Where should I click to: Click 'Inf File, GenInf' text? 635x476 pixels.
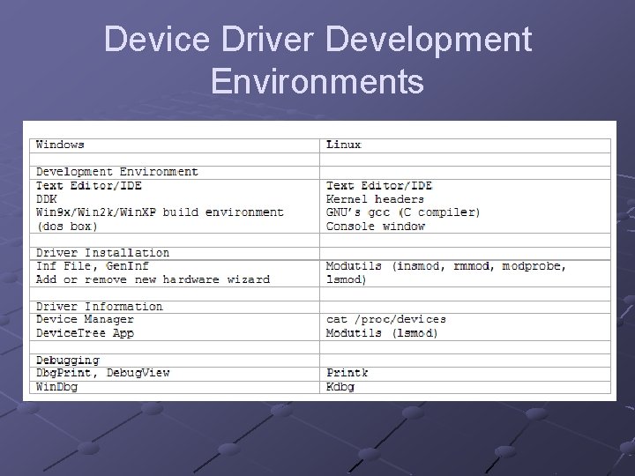point(93,266)
